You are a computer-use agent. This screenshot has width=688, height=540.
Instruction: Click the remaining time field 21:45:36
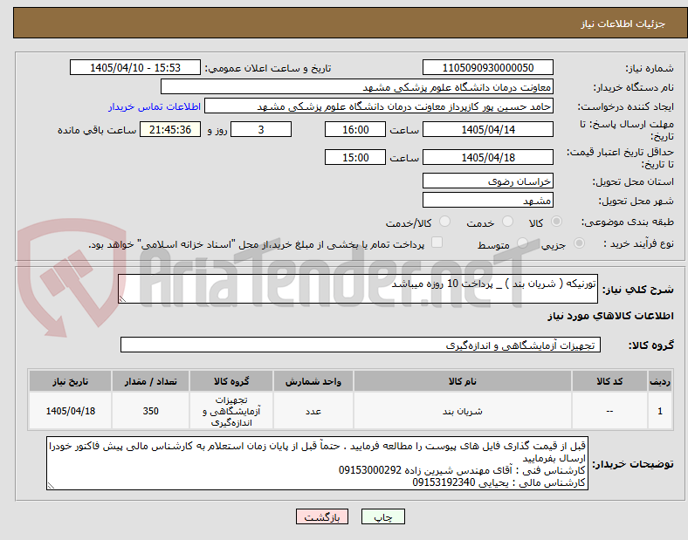[x=170, y=130]
